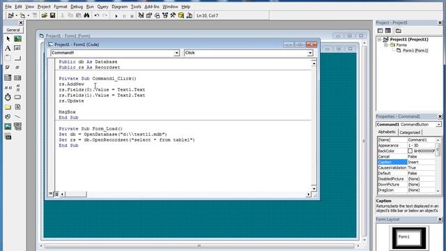Click code window horizontal scrollbar thumb

pos(76,195)
